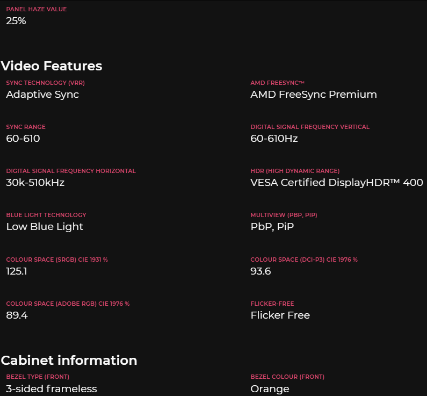Viewport: 427px width, 396px height.
Task: Click the Orange bezel colour value
Action: click(x=270, y=389)
